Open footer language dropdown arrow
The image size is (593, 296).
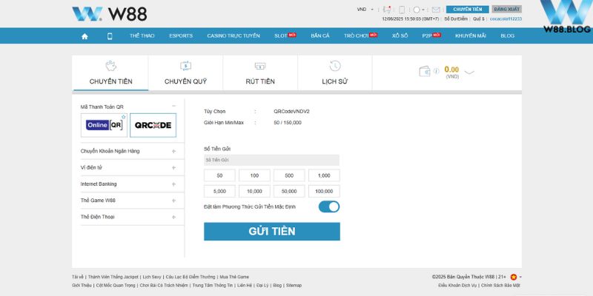520,277
